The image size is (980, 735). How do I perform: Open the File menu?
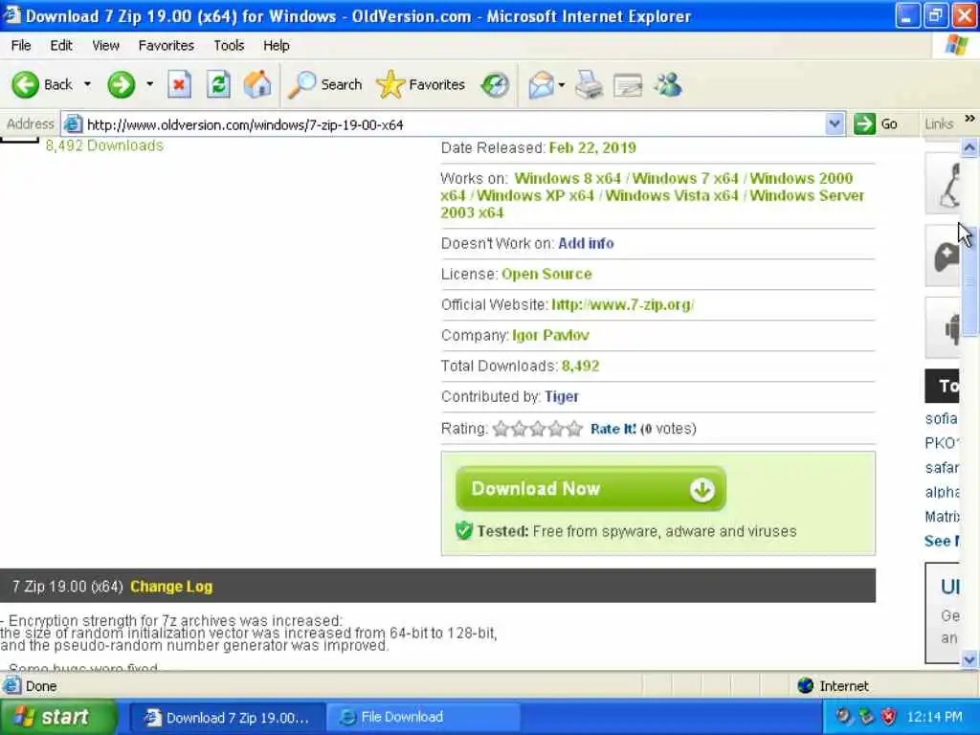point(21,46)
